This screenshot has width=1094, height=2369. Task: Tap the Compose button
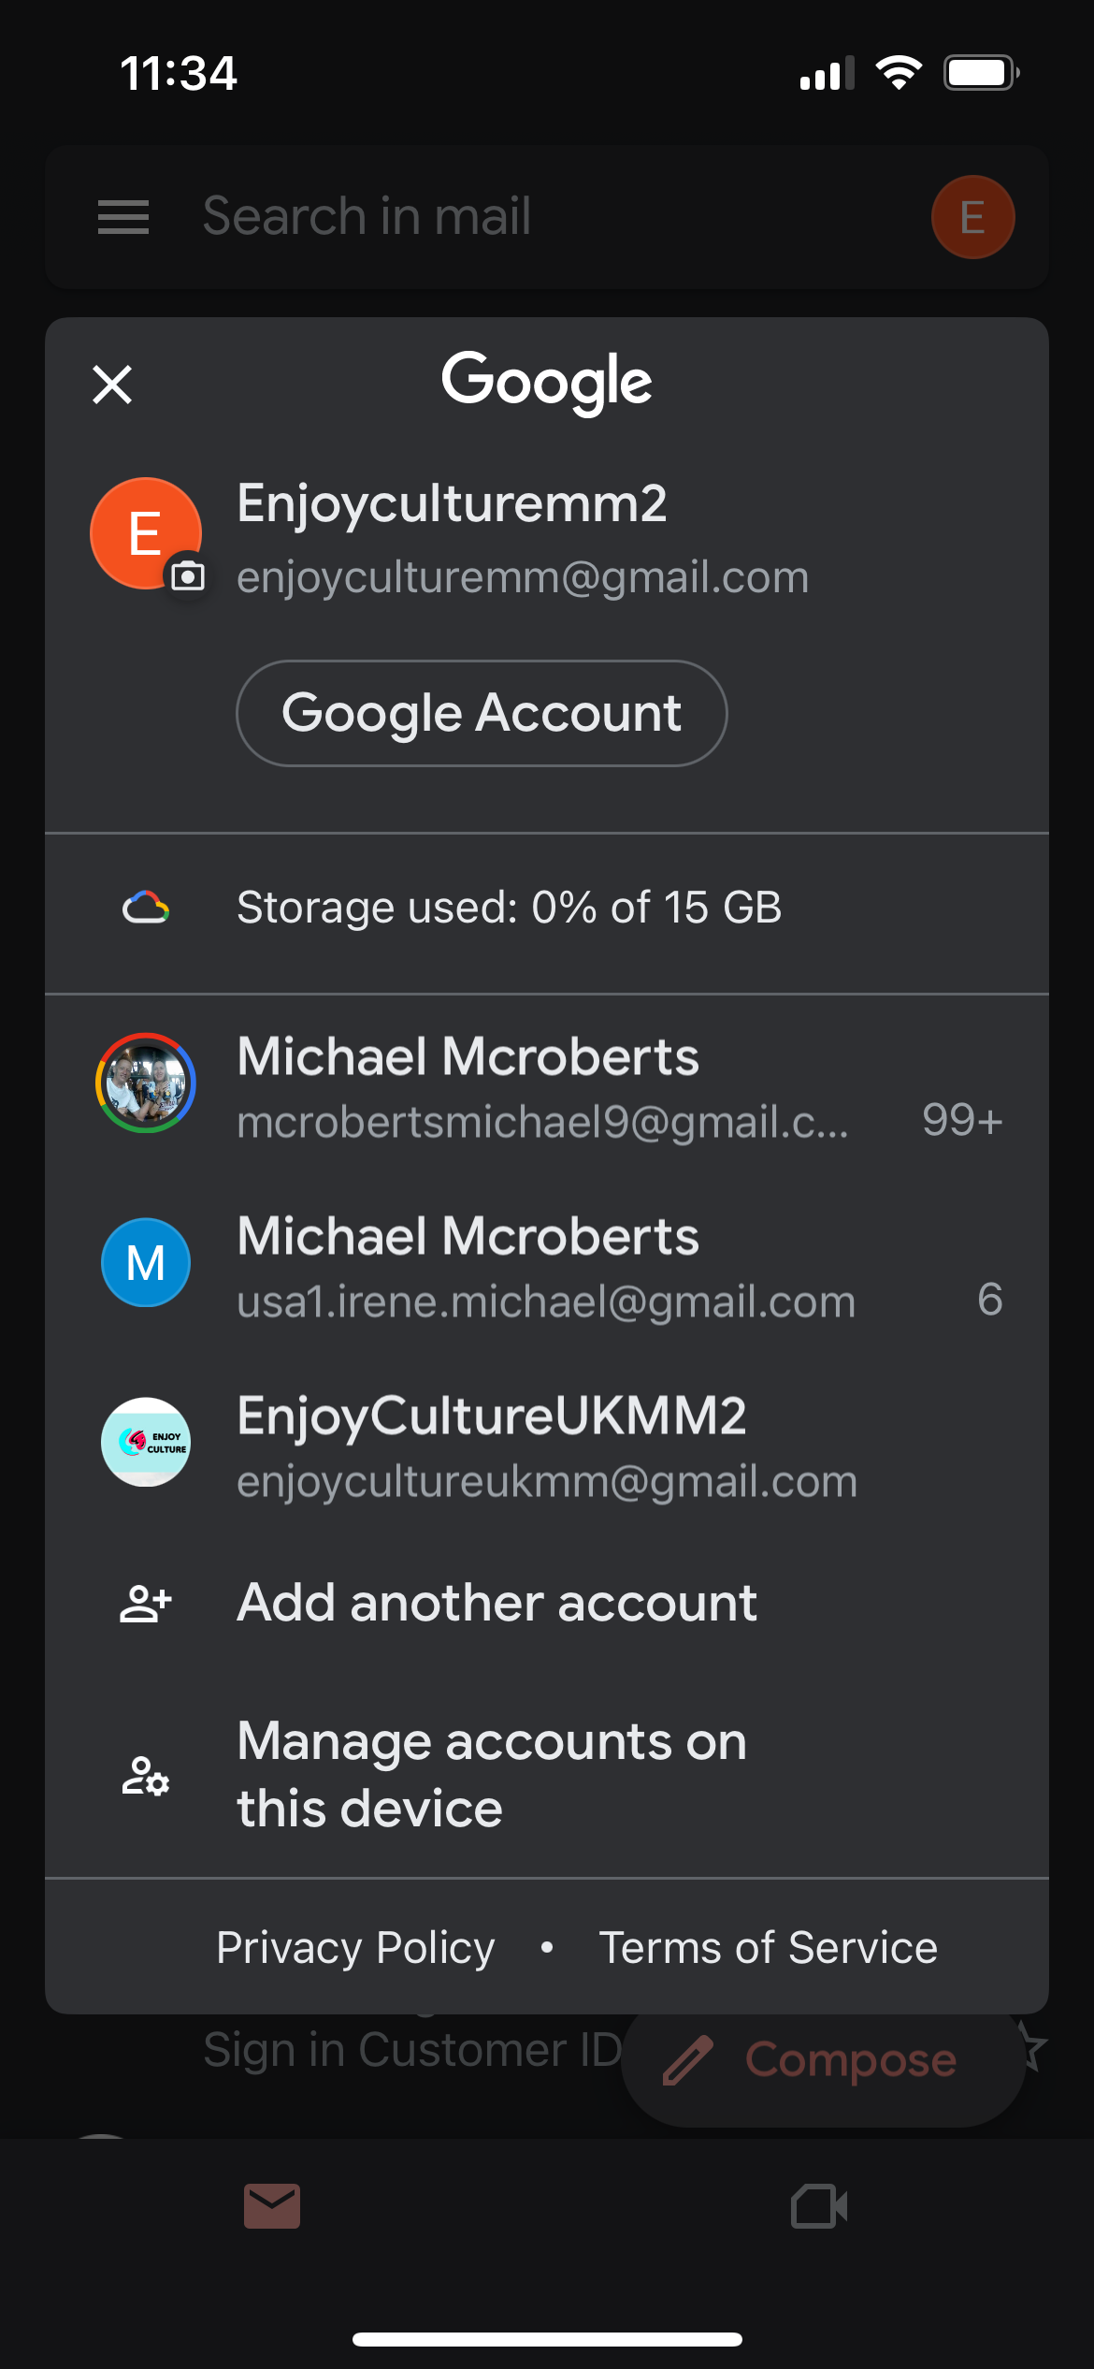pos(823,2060)
